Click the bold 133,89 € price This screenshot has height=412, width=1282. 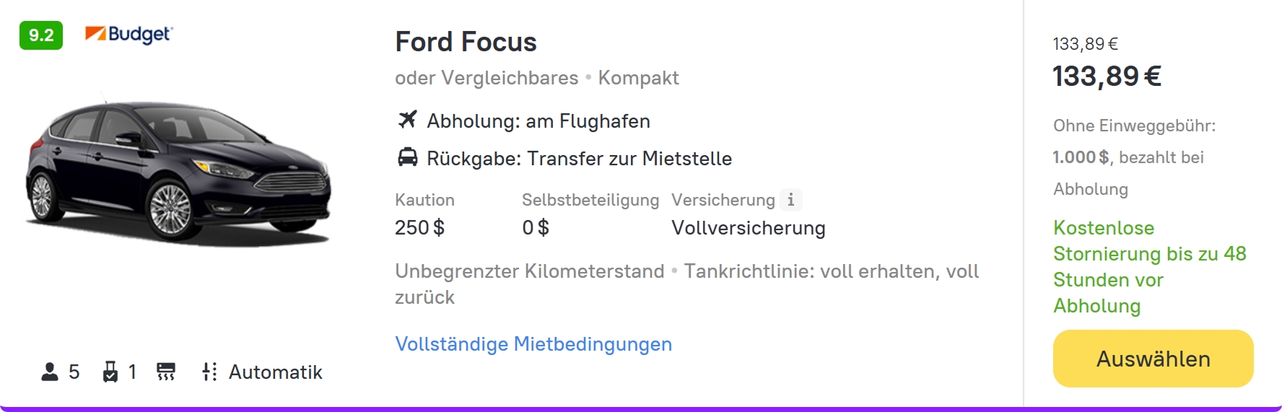coord(1107,76)
